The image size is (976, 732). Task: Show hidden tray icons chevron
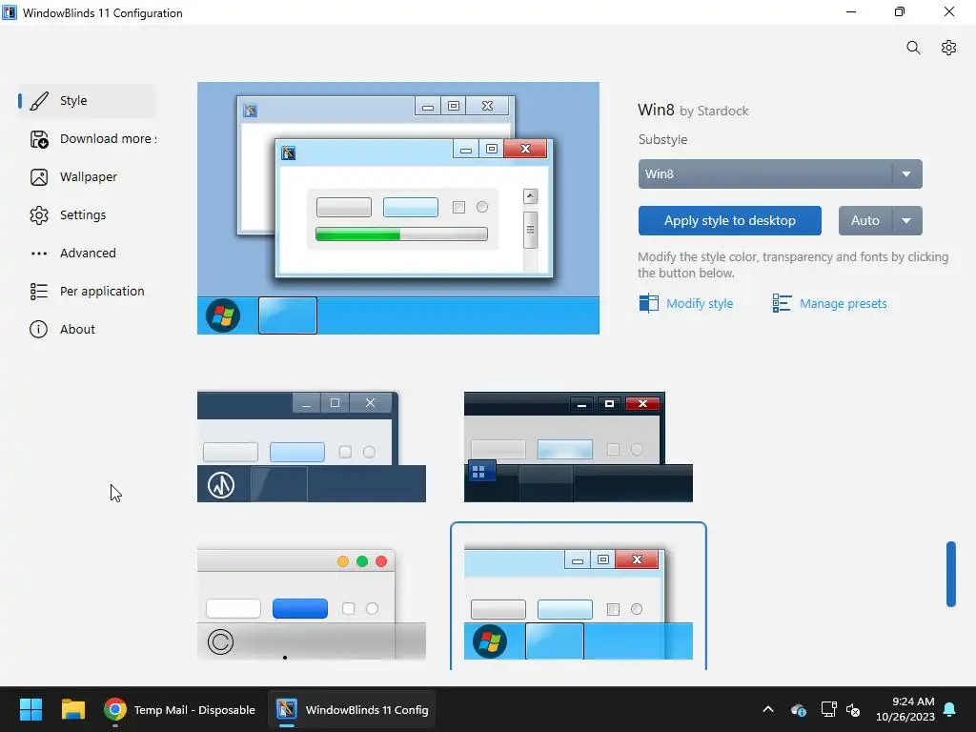[768, 709]
